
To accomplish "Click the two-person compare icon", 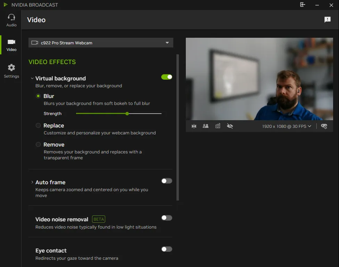I will (x=206, y=126).
